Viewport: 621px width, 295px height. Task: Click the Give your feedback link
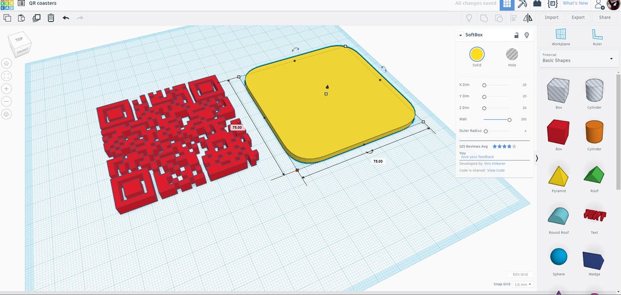(477, 157)
